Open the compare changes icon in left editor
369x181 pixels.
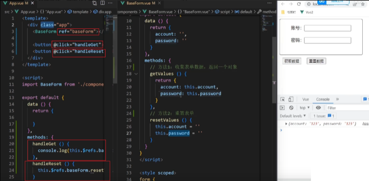94,3
